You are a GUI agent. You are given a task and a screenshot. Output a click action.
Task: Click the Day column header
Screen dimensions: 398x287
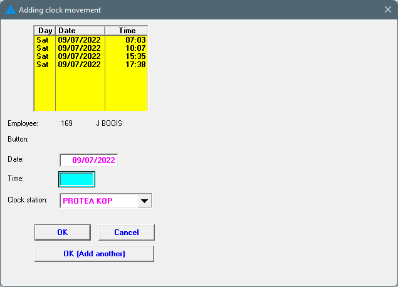[45, 31]
